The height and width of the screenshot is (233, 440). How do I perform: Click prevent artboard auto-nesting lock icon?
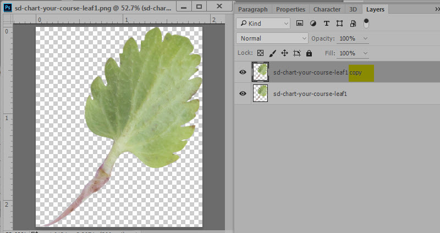click(x=297, y=53)
